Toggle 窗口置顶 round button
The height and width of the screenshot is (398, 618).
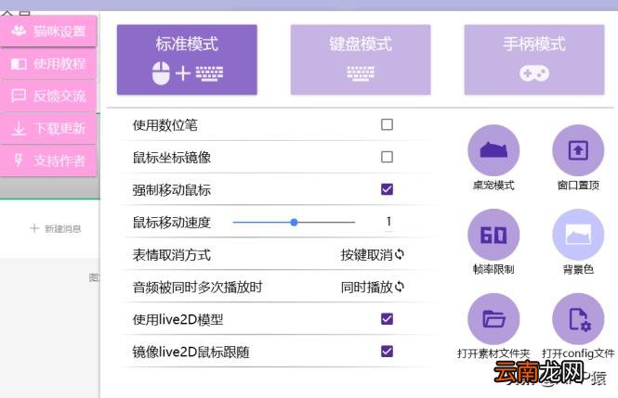578,150
